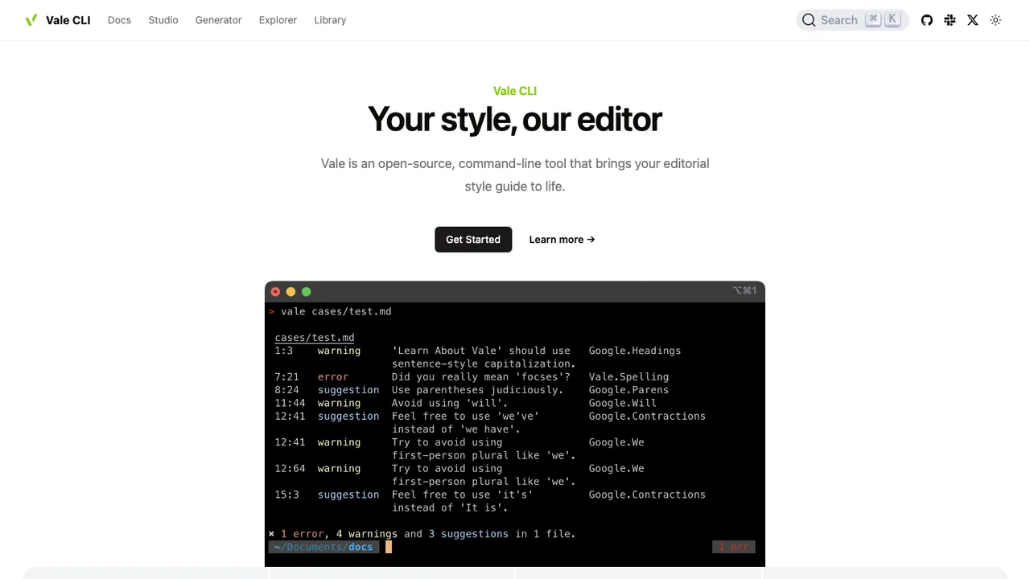Viewport: 1030px width, 579px height.
Task: Follow the Learn more link
Action: click(x=562, y=240)
